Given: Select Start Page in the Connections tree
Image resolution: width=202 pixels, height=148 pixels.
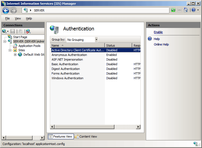Looking at the screenshot, I should (x=20, y=37).
